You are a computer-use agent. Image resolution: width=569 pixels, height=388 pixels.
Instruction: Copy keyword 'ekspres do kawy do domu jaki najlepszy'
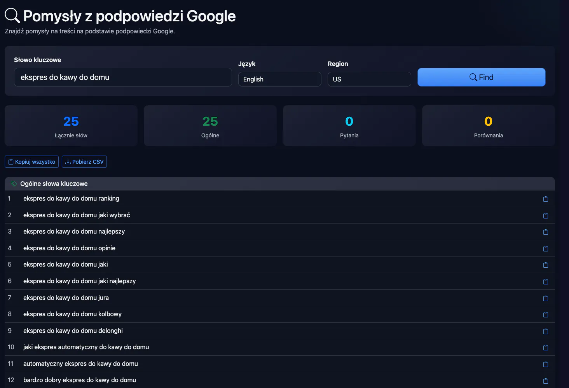546,282
